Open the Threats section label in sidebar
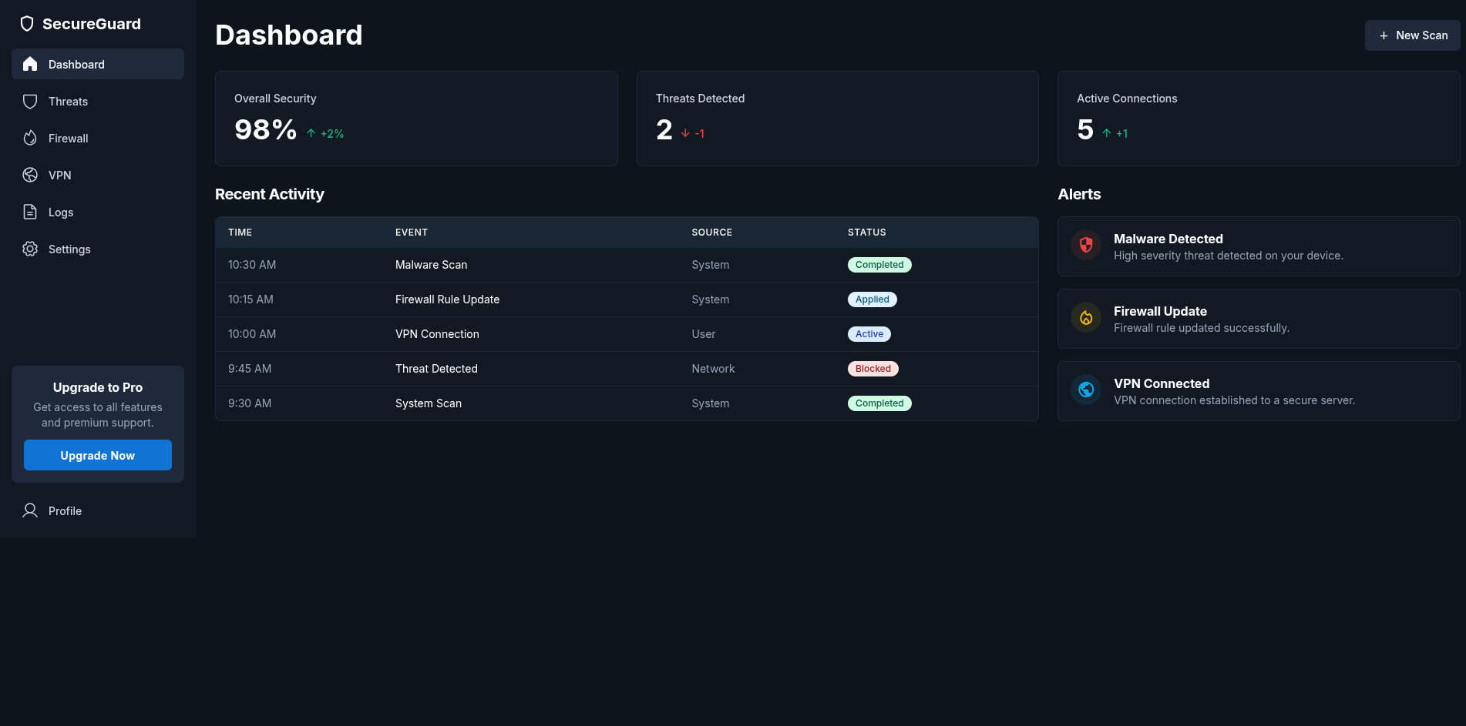Viewport: 1466px width, 726px height. point(68,102)
